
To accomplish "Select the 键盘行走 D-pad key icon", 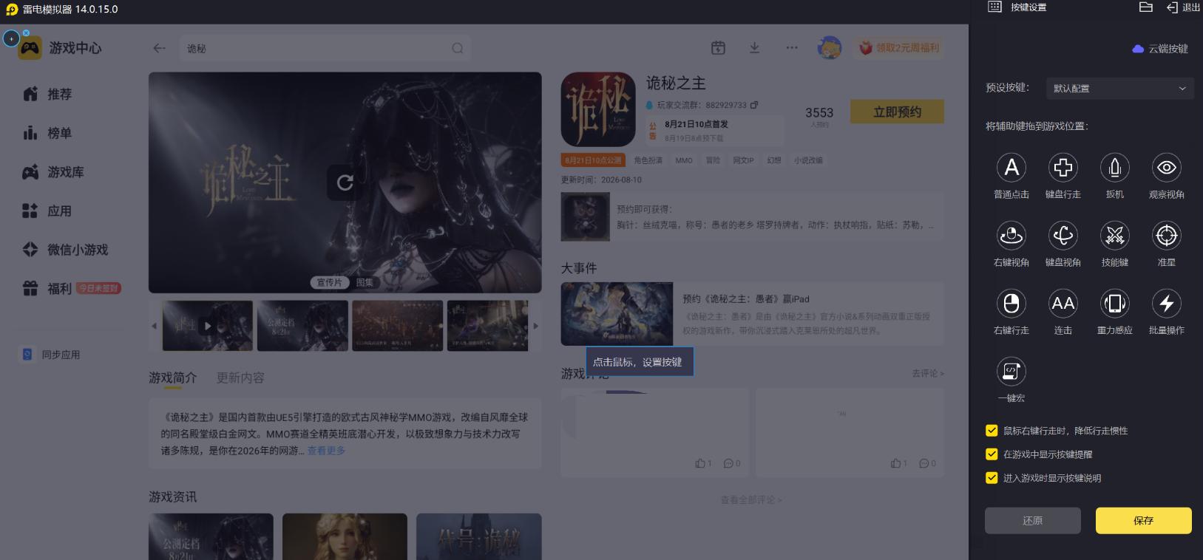I will coord(1063,168).
